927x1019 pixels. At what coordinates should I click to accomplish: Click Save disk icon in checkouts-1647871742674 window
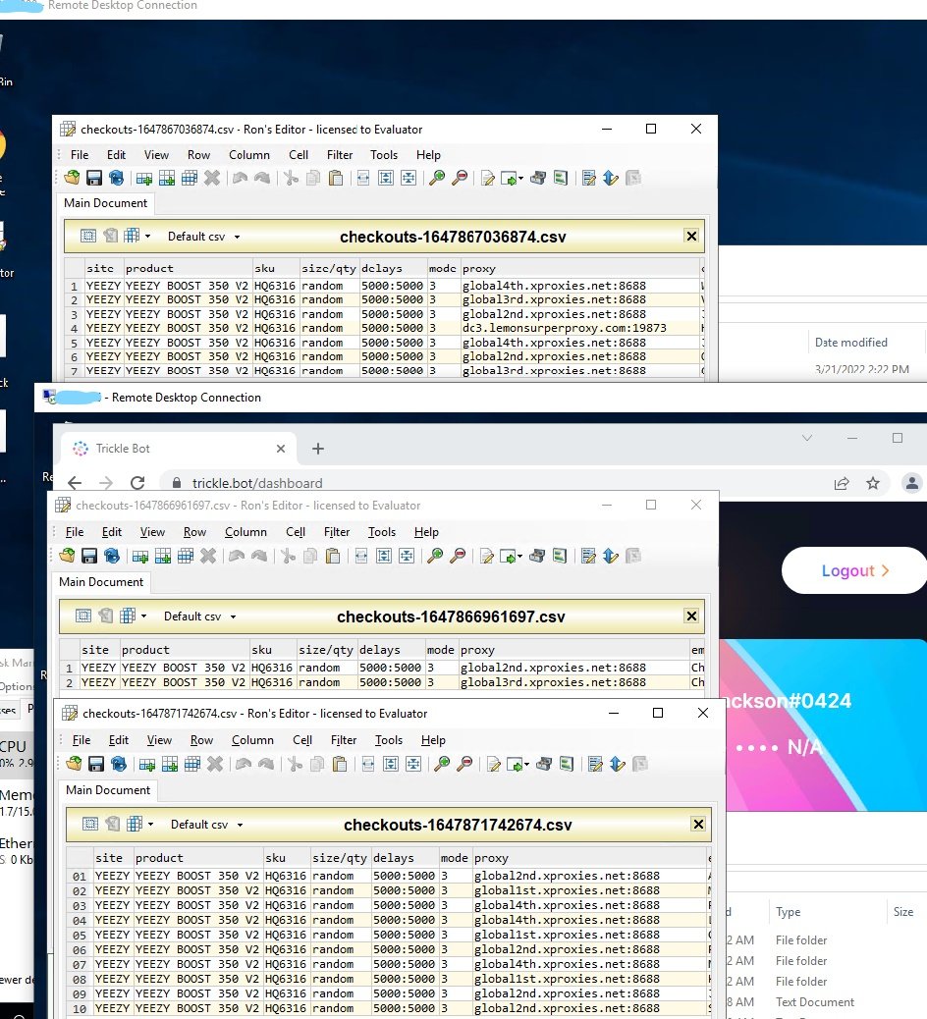[96, 764]
